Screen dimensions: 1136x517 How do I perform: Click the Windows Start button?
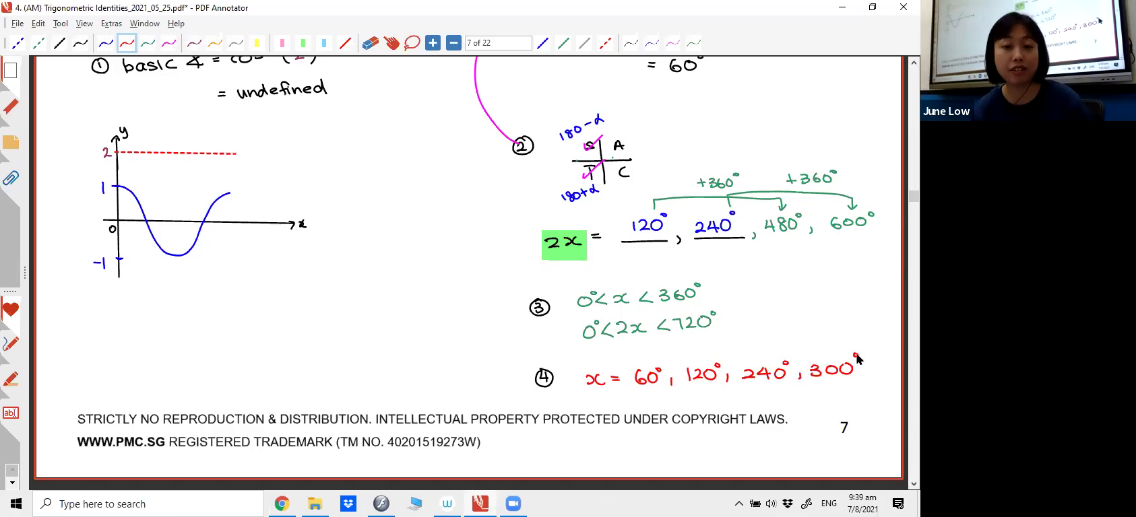[x=16, y=504]
